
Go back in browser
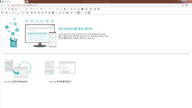pos(2,5)
